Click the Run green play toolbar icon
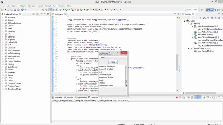The image size is (223, 125). coord(66,10)
